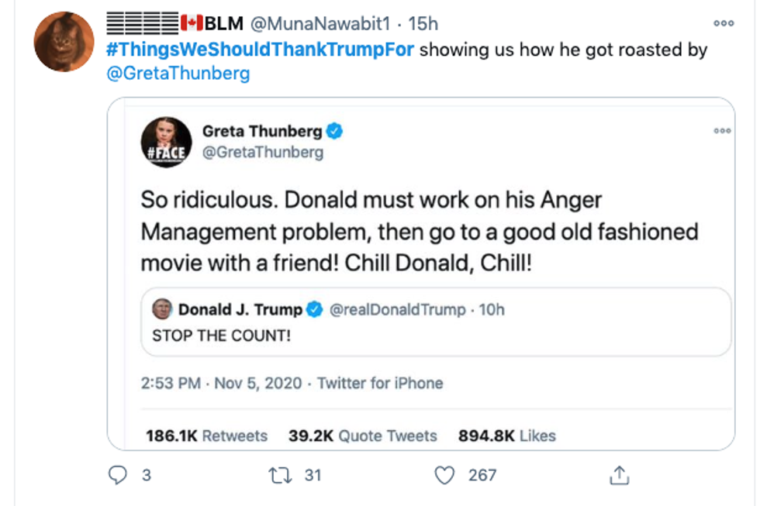Open the cat profile picture of MunaNawabit1
The image size is (760, 506).
pos(64,40)
